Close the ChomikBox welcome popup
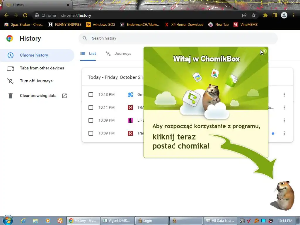Viewport: 300px width, 225px height. pyautogui.click(x=264, y=51)
